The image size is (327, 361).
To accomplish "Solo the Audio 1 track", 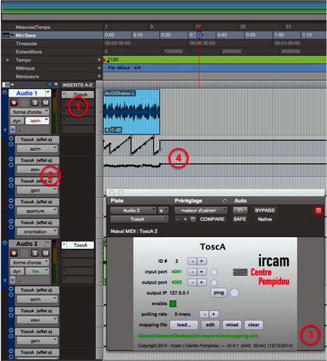I will point(35,103).
